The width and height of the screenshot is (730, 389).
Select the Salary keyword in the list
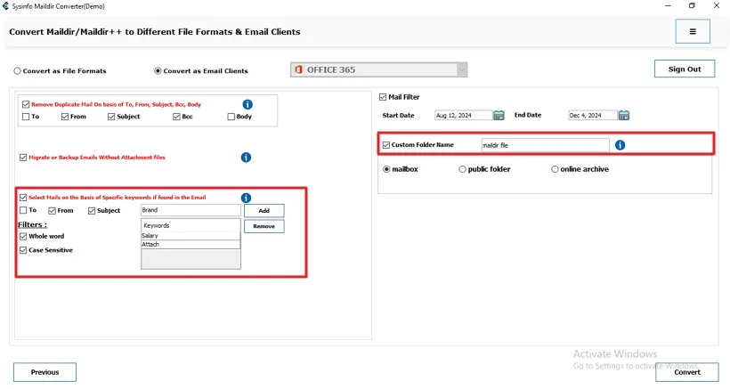(191, 235)
